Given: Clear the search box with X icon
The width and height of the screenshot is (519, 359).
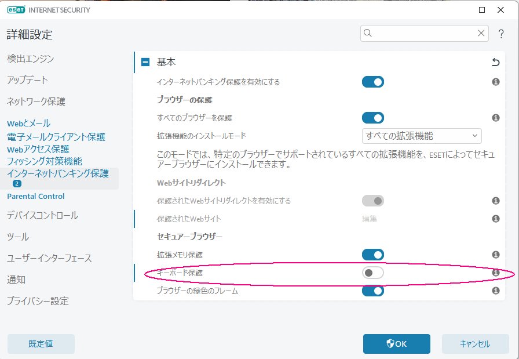Looking at the screenshot, I should [481, 33].
